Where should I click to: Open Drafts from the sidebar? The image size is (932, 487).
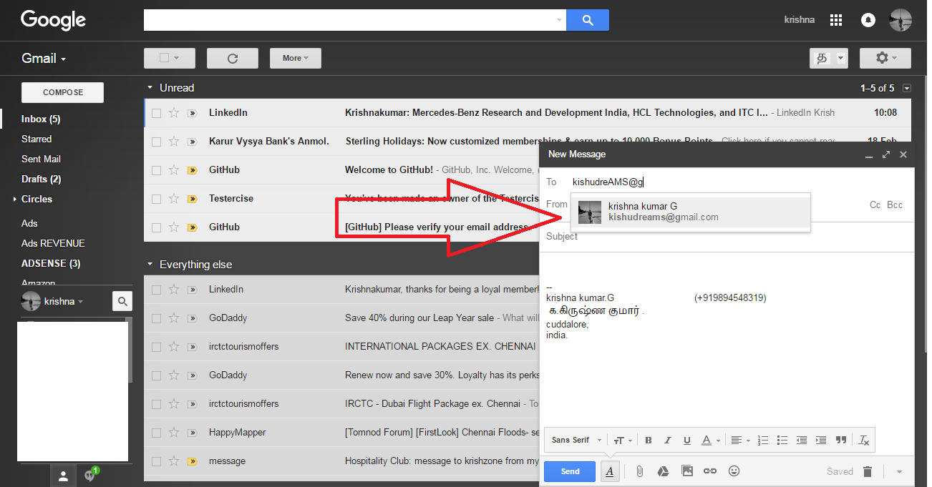42,179
